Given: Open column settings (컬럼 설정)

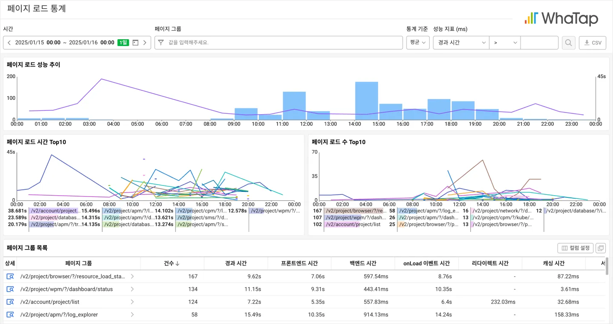Looking at the screenshot, I should coord(576,248).
